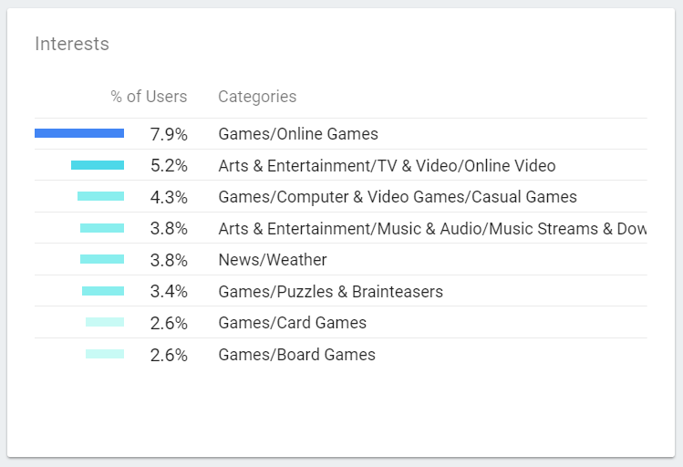This screenshot has width=683, height=467.
Task: Open the Games/Board Games category
Action: pos(296,355)
